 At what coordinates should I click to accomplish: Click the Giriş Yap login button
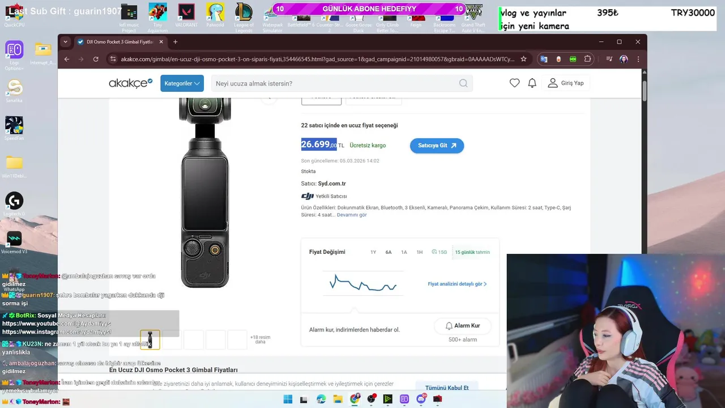pos(566,83)
